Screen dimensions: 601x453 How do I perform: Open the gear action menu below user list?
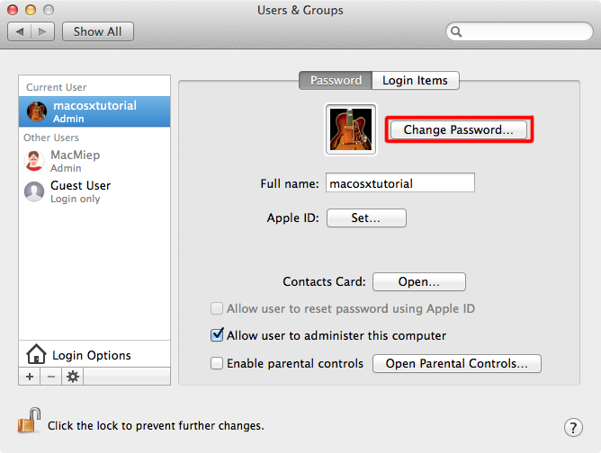pyautogui.click(x=73, y=377)
